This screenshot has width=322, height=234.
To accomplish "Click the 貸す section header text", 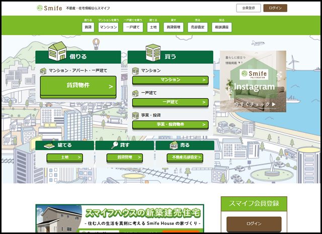I will click(125, 145).
